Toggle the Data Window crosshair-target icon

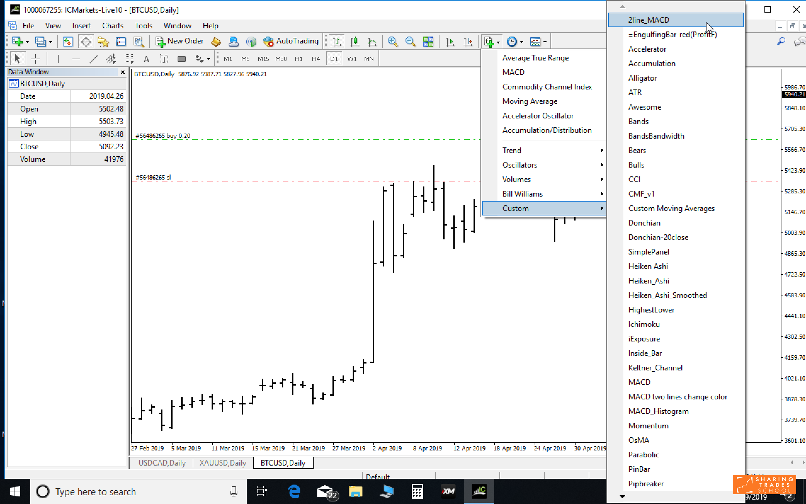(86, 42)
